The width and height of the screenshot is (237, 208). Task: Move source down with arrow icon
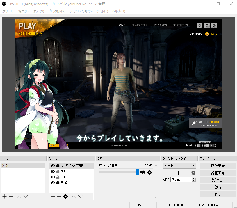(x=80, y=196)
